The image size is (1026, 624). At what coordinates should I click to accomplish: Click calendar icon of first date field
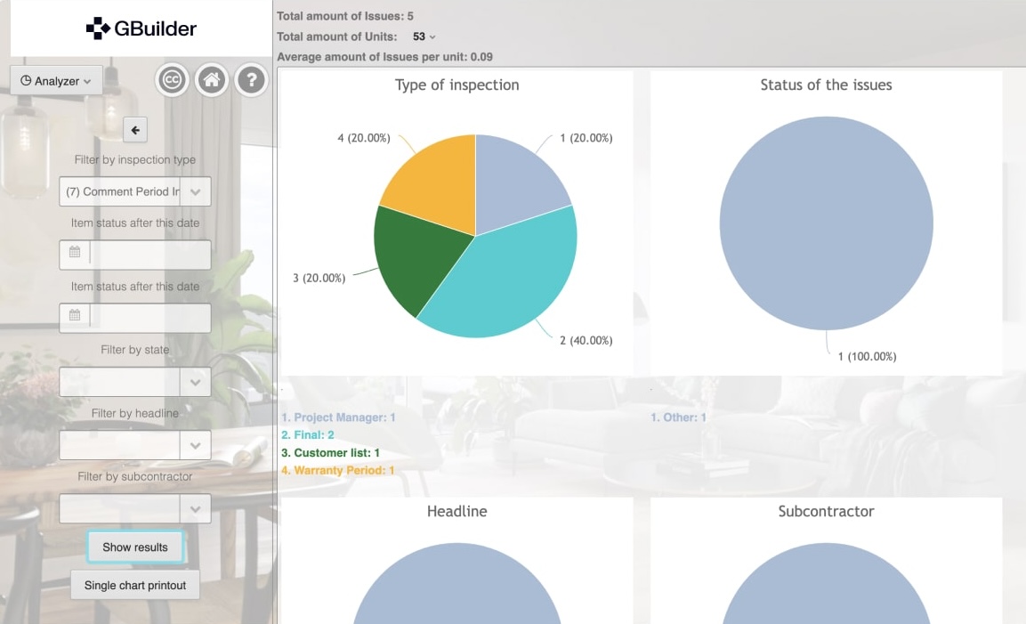point(75,252)
